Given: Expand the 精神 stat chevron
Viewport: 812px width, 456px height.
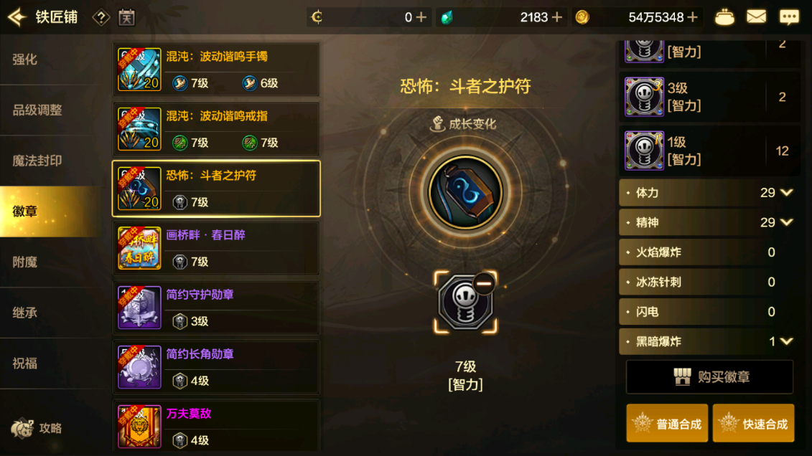Looking at the screenshot, I should pos(787,222).
